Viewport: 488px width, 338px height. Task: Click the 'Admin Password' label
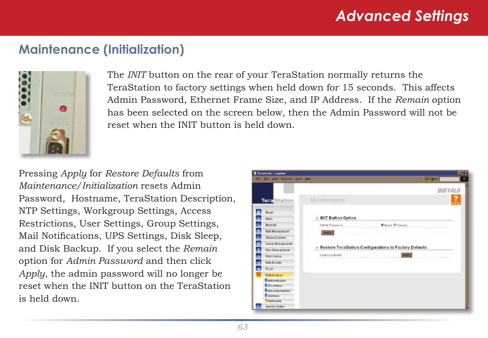[x=331, y=225]
